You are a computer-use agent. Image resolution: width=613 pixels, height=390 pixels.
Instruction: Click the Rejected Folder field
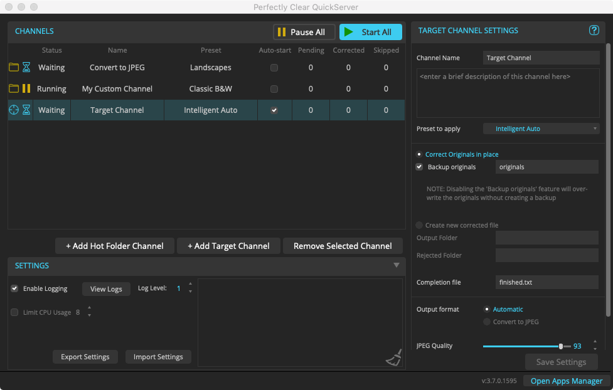tap(547, 255)
